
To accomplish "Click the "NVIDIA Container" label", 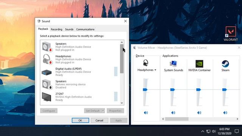I will pos(199,70).
